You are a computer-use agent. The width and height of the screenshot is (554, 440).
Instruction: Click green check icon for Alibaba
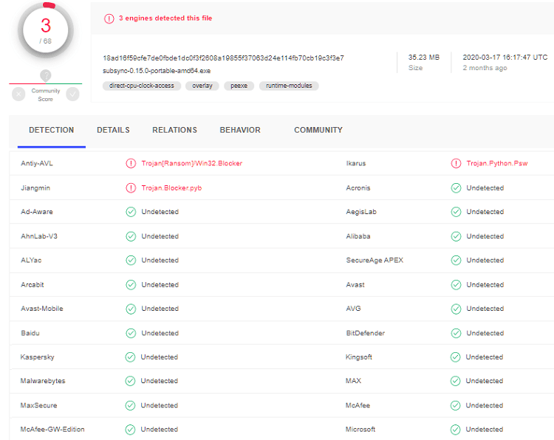tap(456, 236)
